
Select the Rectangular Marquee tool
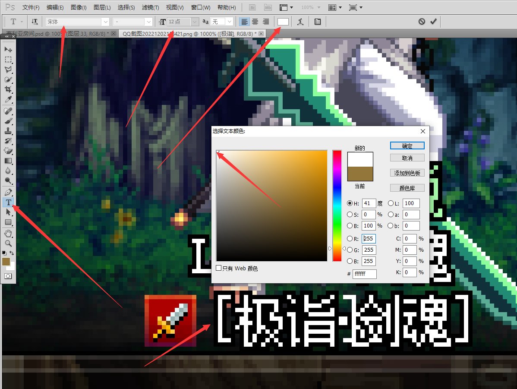[8, 60]
